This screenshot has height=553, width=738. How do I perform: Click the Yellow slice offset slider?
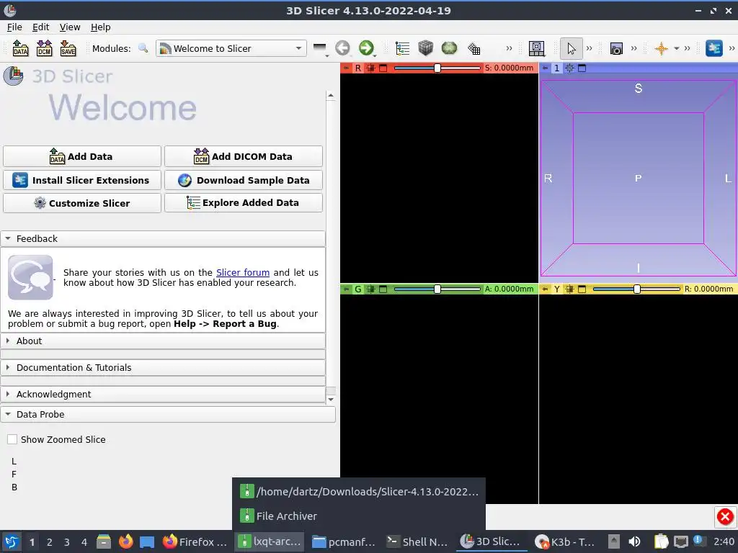[637, 289]
